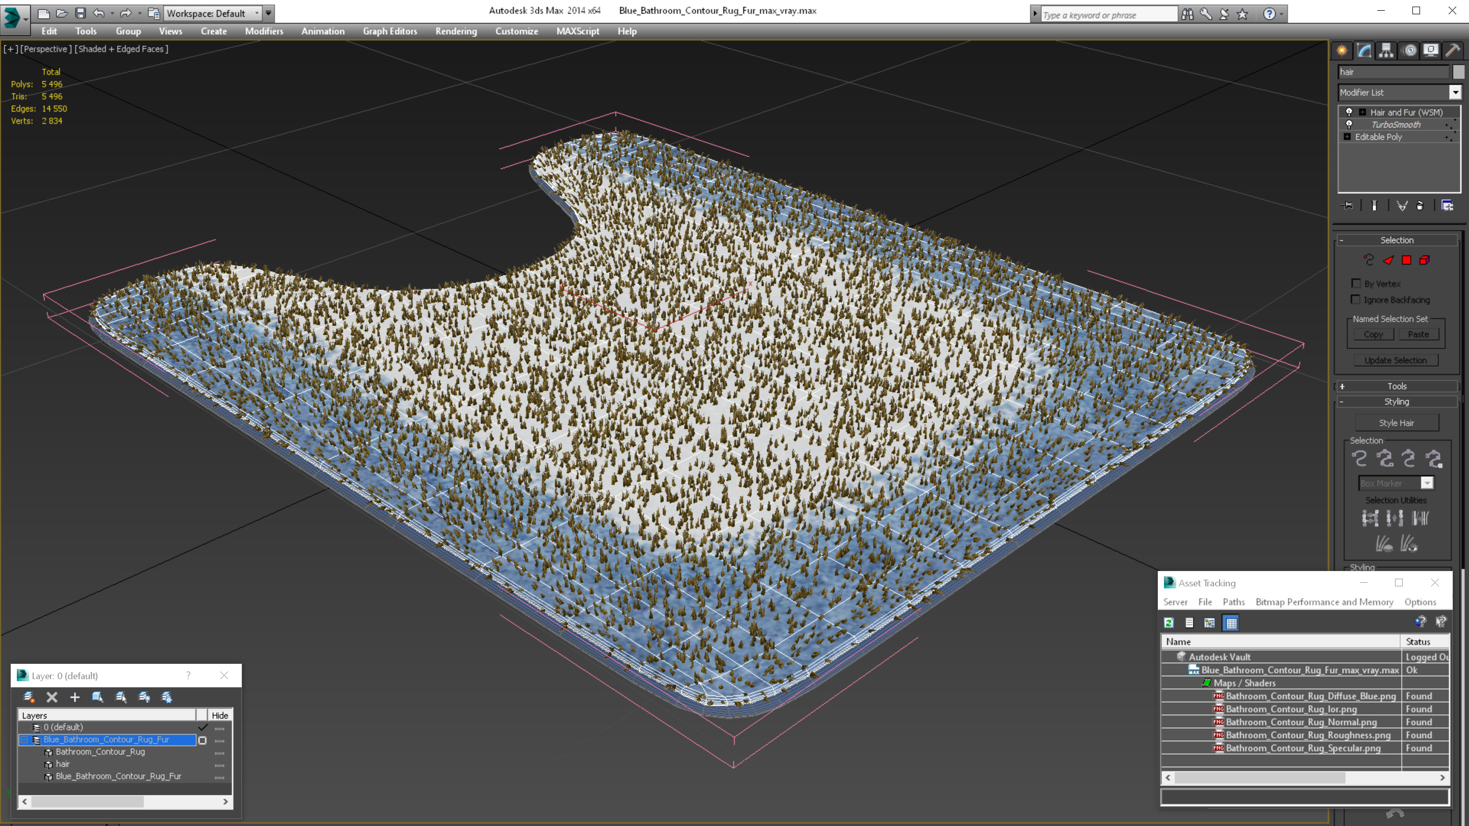Image resolution: width=1469 pixels, height=826 pixels.
Task: Click the Open File toolbar icon
Action: pos(62,13)
